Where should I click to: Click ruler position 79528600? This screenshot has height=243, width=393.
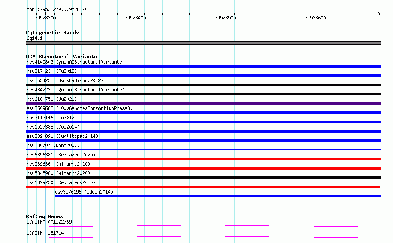coord(316,18)
